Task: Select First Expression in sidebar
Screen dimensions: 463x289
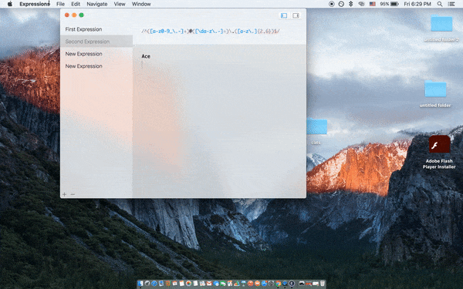Action: point(96,29)
